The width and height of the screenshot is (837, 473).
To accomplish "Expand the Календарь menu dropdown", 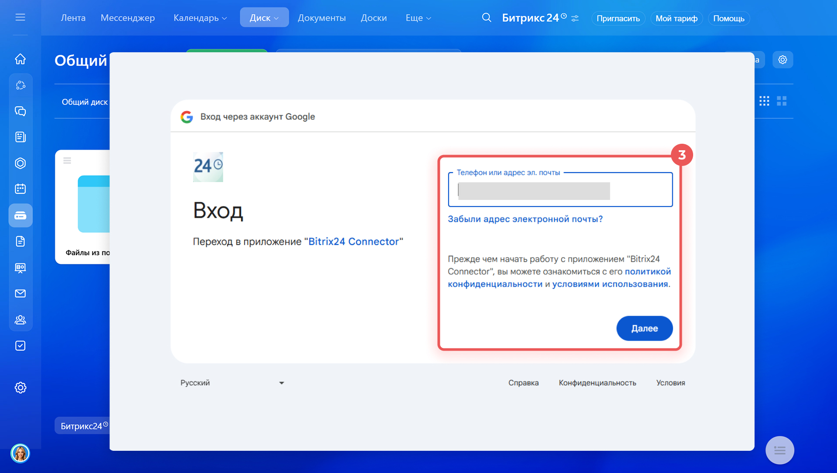I will tap(200, 18).
